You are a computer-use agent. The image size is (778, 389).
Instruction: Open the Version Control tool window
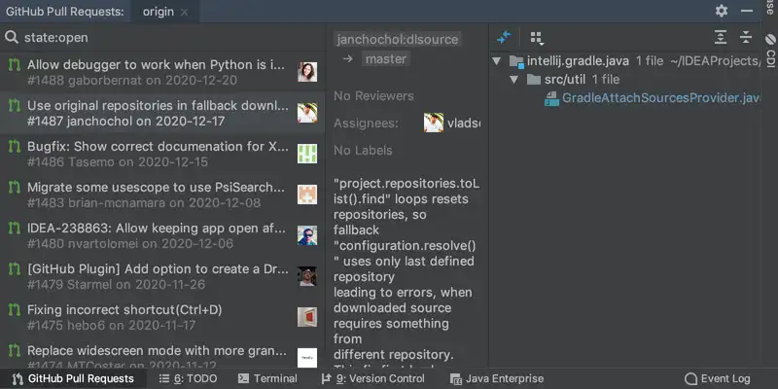click(x=380, y=378)
